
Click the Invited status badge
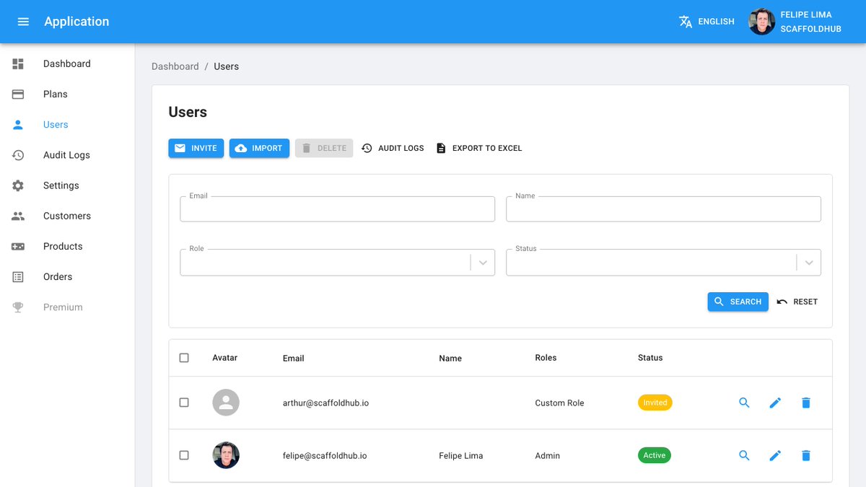click(x=655, y=403)
